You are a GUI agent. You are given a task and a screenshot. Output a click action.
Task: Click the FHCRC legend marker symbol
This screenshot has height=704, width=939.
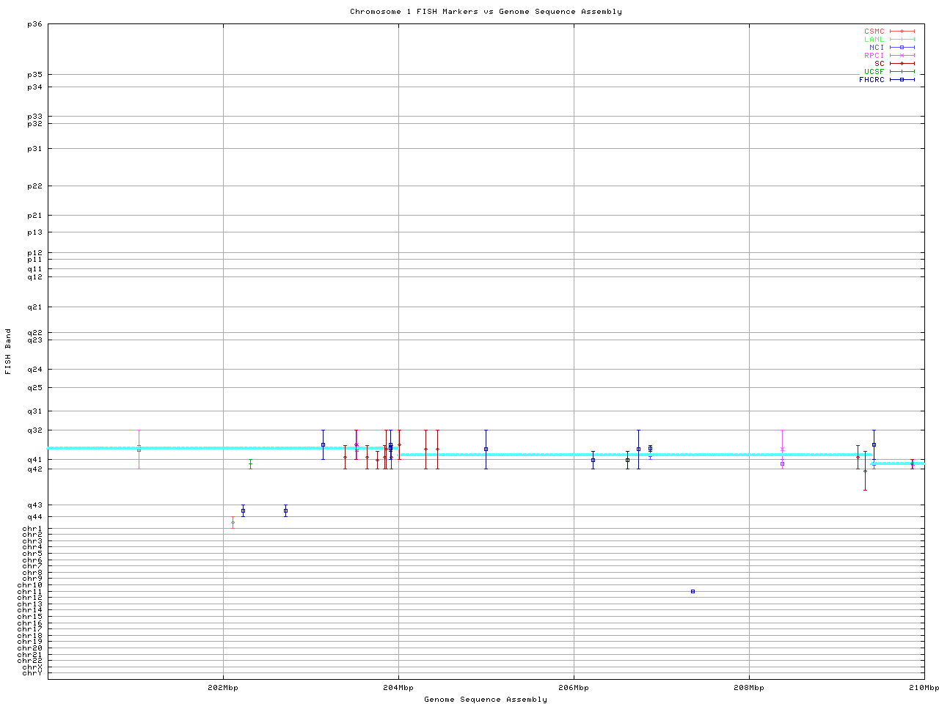(902, 80)
